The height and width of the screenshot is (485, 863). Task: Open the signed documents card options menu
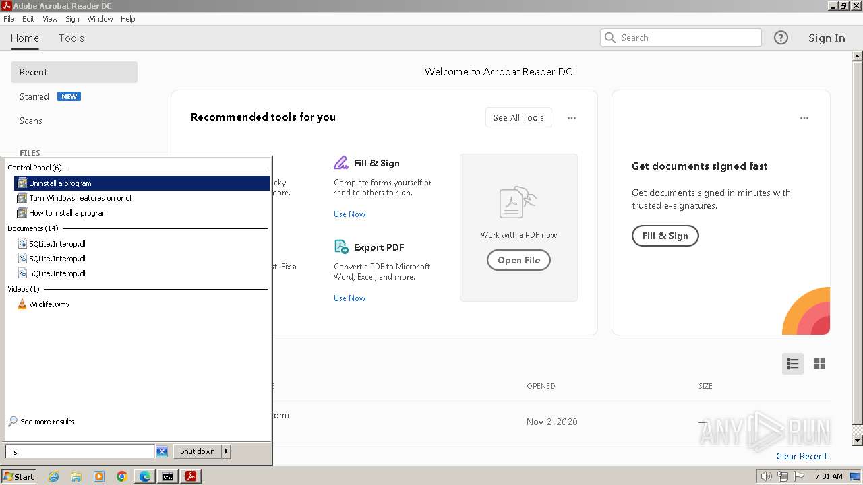(804, 118)
